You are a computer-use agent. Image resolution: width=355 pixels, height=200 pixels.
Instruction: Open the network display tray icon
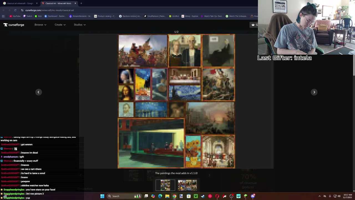coord(335,196)
